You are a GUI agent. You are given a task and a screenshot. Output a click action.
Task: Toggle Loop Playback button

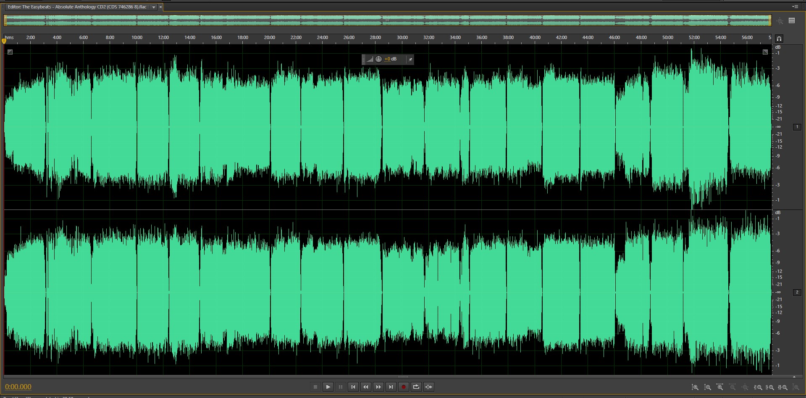[416, 387]
